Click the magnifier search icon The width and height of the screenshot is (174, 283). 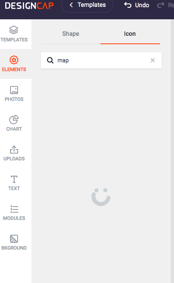(x=50, y=60)
